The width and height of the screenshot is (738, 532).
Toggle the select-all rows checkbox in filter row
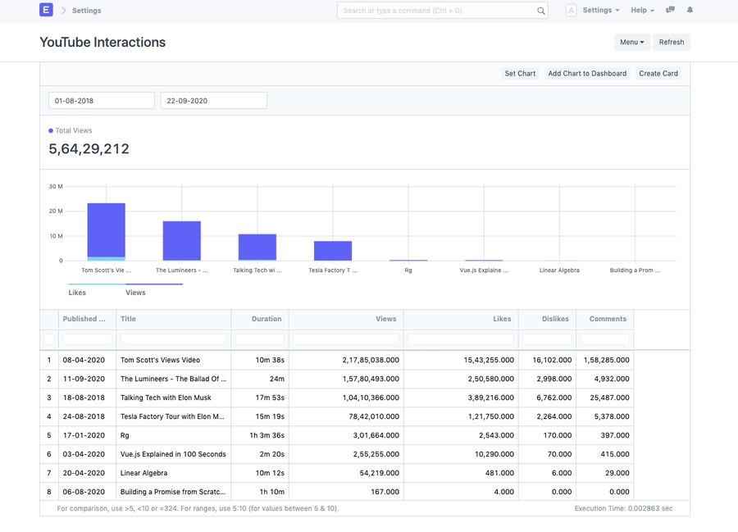[49, 339]
